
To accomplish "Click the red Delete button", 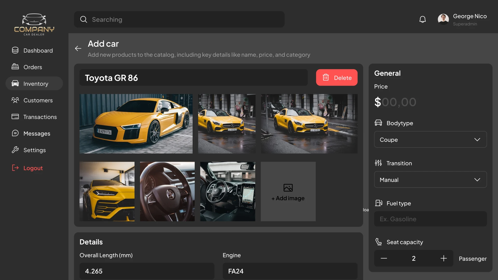I will tap(337, 78).
